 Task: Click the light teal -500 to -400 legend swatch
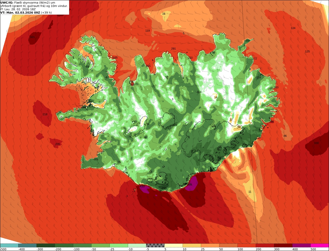(x=9, y=245)
